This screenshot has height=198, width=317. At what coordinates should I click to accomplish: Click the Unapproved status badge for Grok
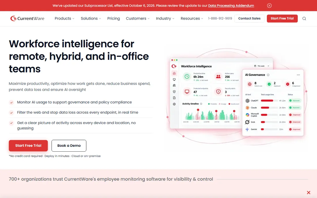[295, 122]
